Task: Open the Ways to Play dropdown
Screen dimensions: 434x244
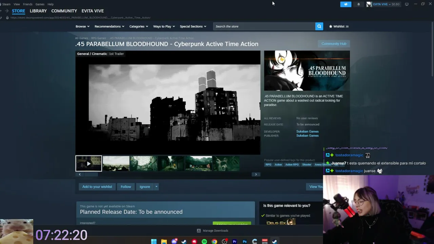Action: tap(164, 26)
